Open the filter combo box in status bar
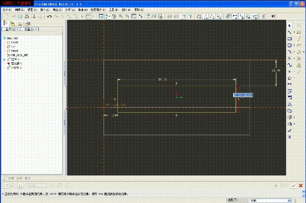The width and height of the screenshot is (306, 203). 270,200
